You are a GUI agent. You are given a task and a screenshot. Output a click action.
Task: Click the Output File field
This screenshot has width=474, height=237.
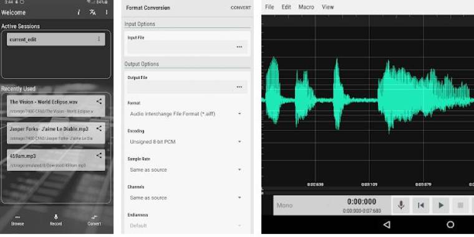pos(188,87)
